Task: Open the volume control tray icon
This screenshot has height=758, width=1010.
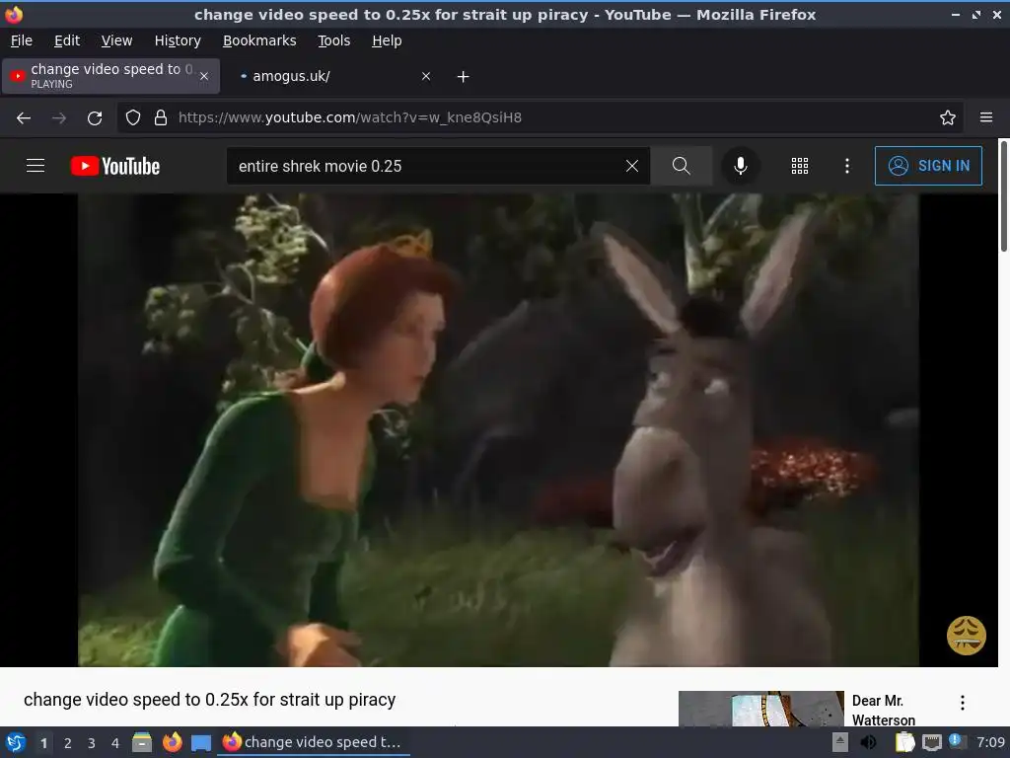Action: [868, 742]
